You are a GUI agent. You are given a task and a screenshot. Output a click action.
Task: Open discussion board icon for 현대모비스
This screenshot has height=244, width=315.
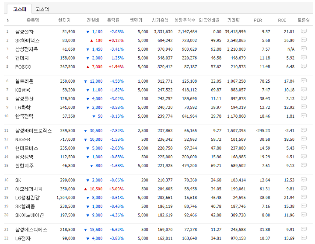(304, 148)
